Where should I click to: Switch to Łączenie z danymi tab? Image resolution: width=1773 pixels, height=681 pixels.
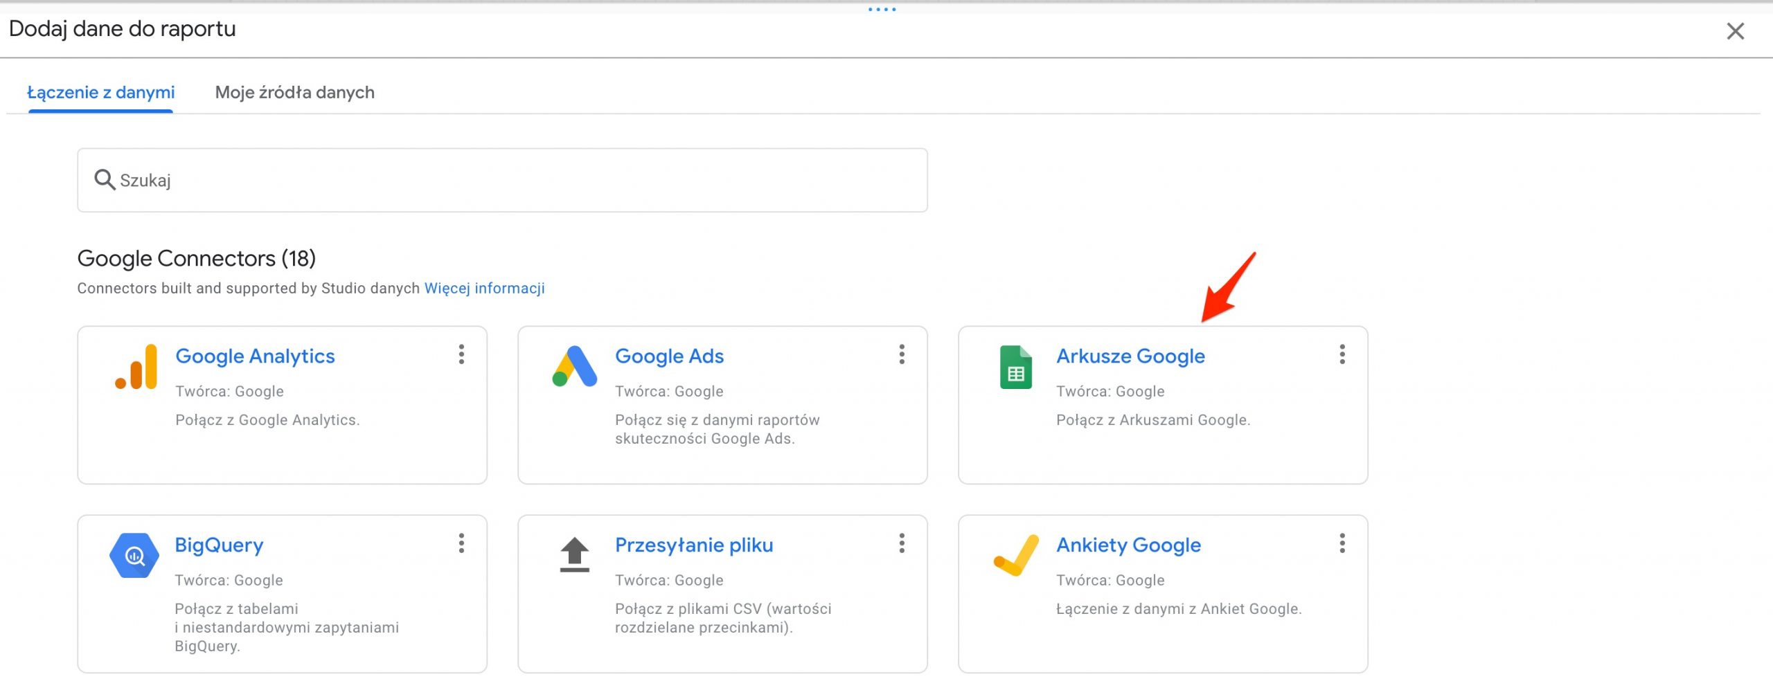tap(100, 92)
